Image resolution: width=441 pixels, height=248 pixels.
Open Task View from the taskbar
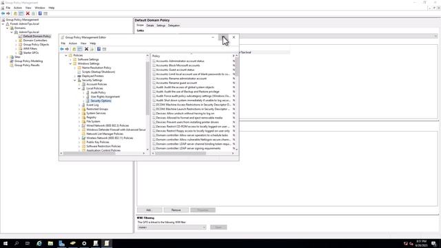point(28,243)
